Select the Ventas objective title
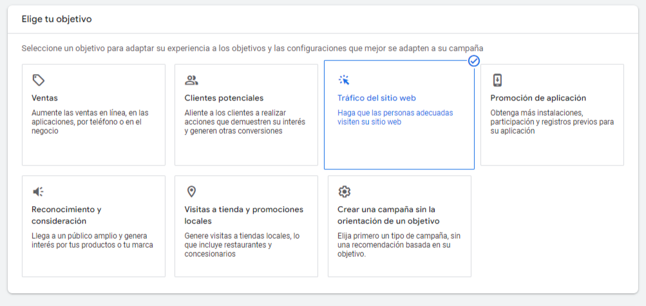The height and width of the screenshot is (306, 646). [44, 99]
